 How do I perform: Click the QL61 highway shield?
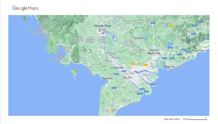114,88
